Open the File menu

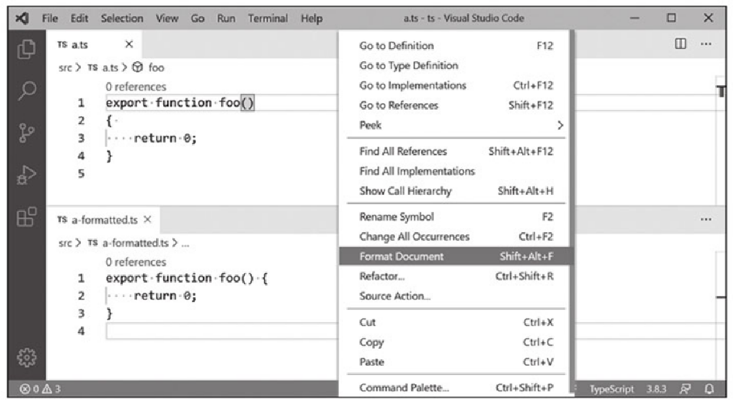tap(50, 18)
